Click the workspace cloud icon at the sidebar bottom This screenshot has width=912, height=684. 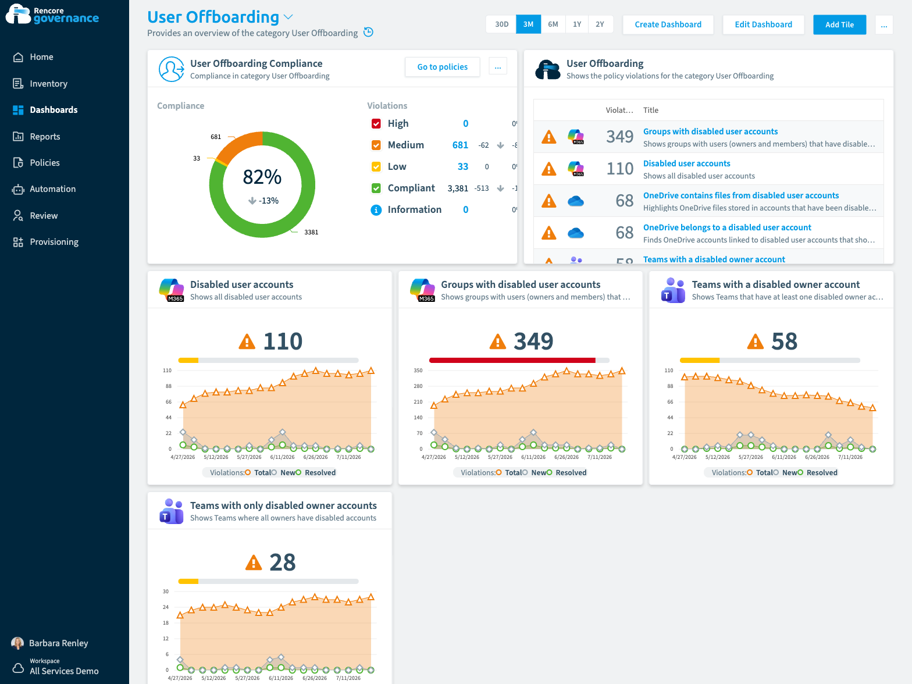[x=18, y=668]
